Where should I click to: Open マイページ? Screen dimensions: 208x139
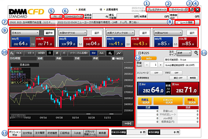(x=179, y=10)
